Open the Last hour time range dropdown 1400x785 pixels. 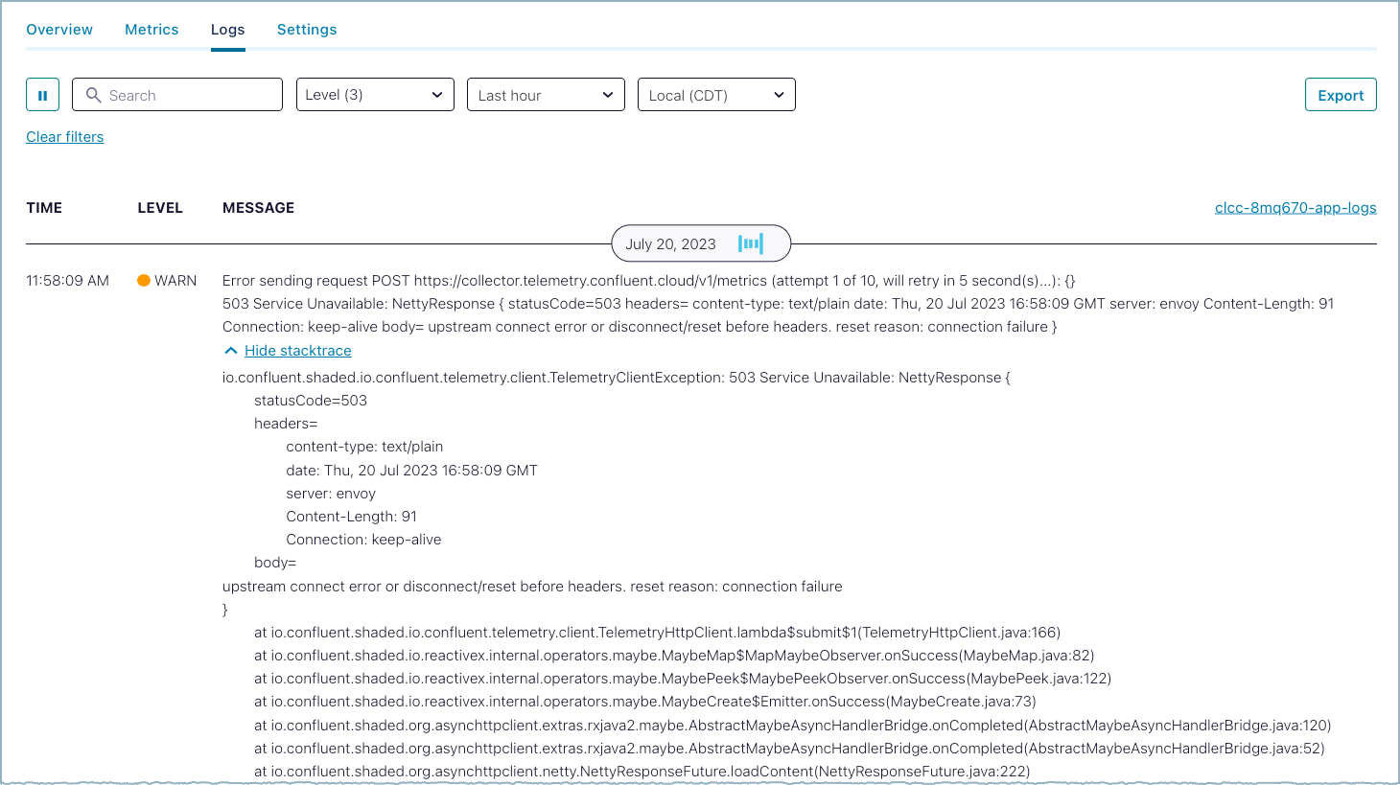[546, 95]
